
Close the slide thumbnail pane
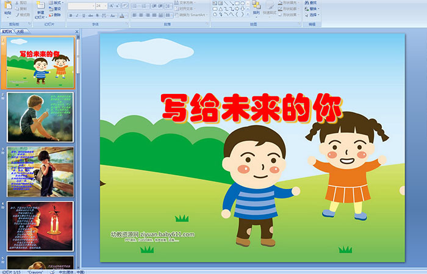[x=77, y=32]
